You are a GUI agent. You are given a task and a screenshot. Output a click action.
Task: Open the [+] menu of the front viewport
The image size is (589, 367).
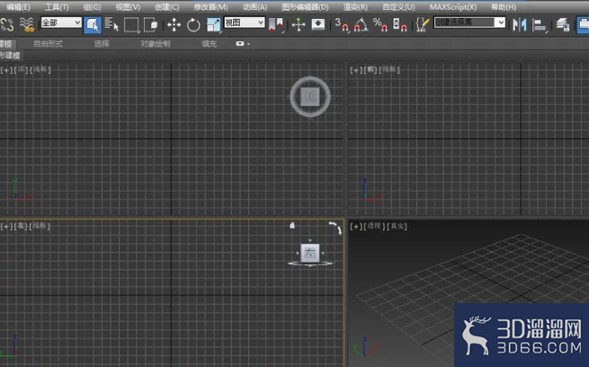pos(356,69)
